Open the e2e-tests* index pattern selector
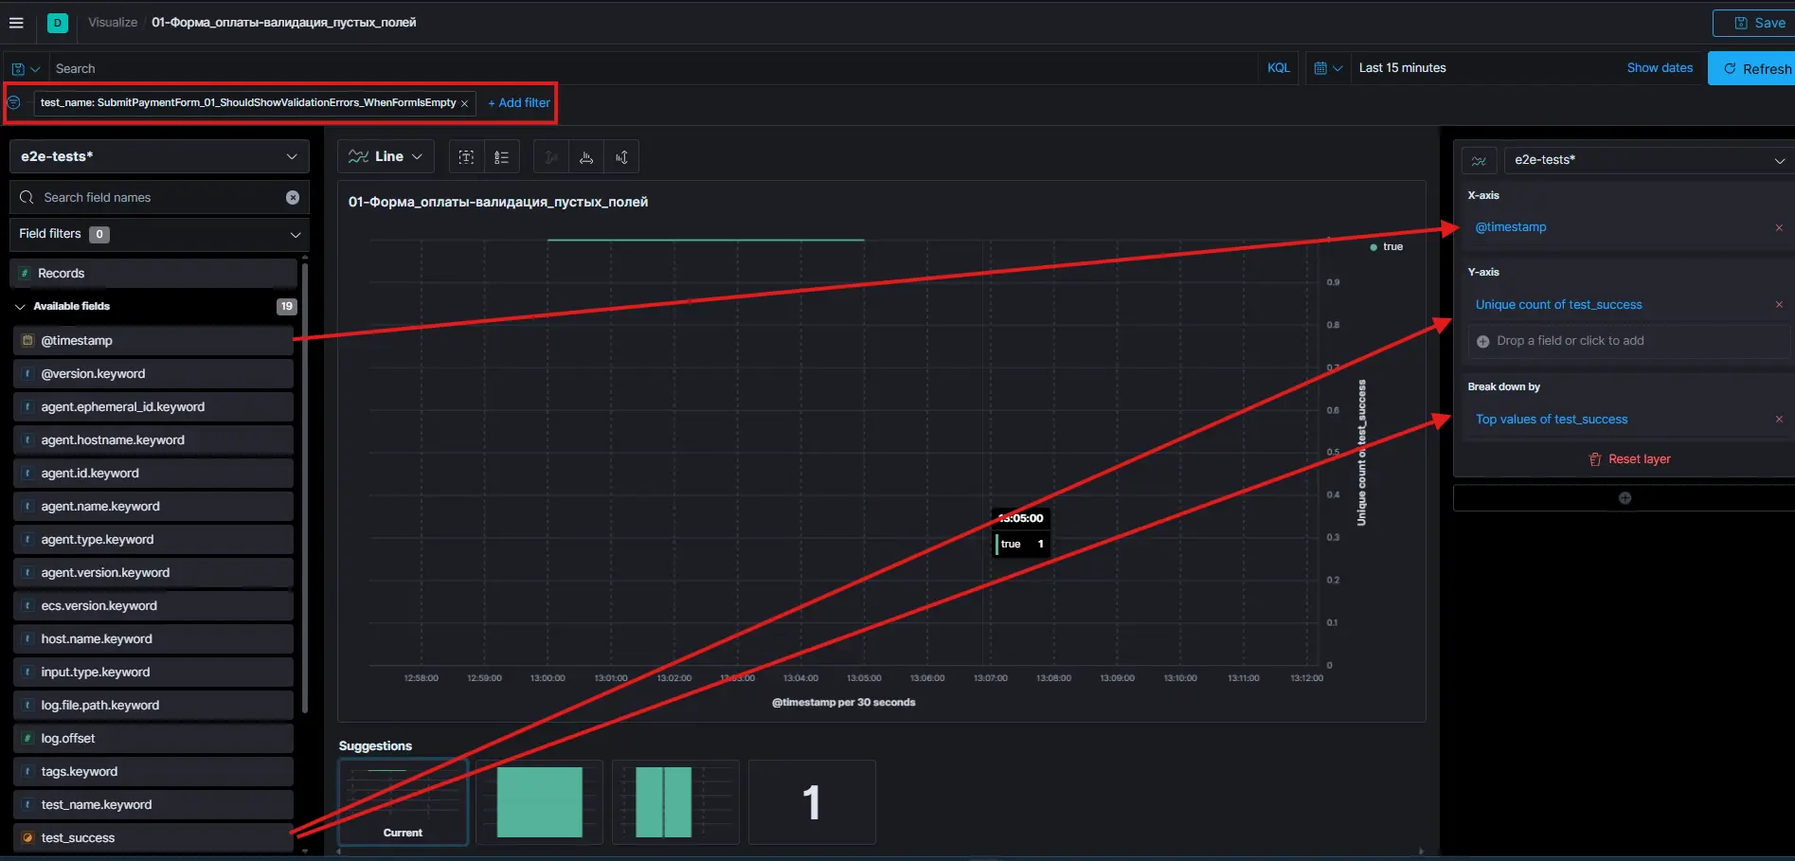Image resolution: width=1795 pixels, height=861 pixels. point(159,156)
